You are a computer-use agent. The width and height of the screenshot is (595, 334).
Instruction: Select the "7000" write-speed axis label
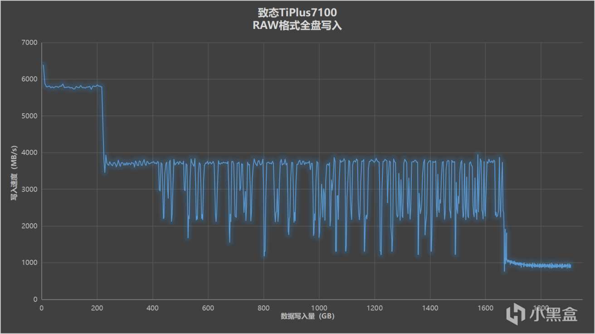30,43
